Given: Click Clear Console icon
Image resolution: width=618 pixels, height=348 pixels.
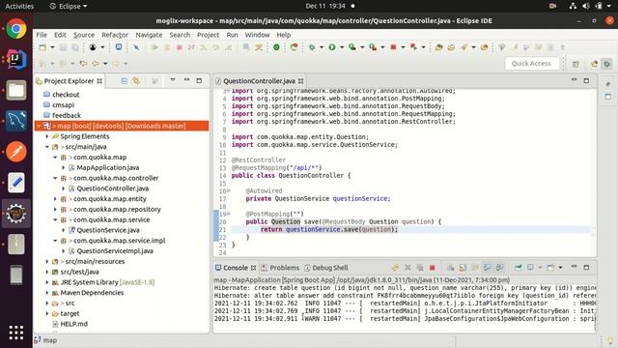Looking at the screenshot, I should pyautogui.click(x=451, y=268).
